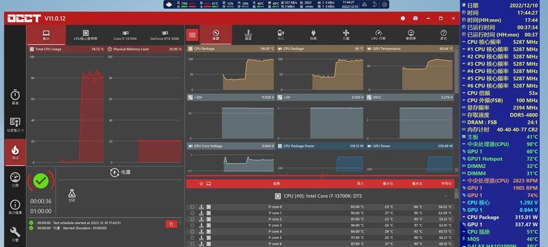Click the camera screenshot icon in title bar
The height and width of the screenshot is (247, 548).
point(415,19)
